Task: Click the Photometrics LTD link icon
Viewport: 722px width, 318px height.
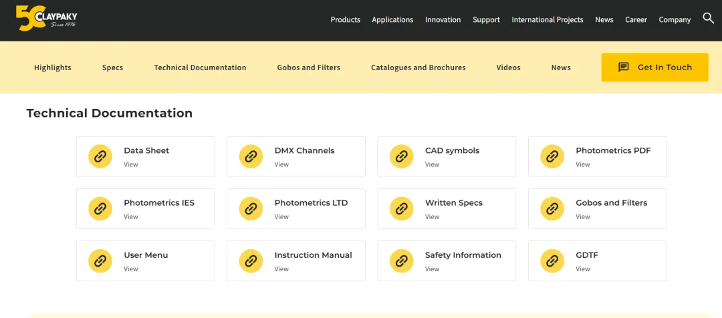Action: pos(251,208)
